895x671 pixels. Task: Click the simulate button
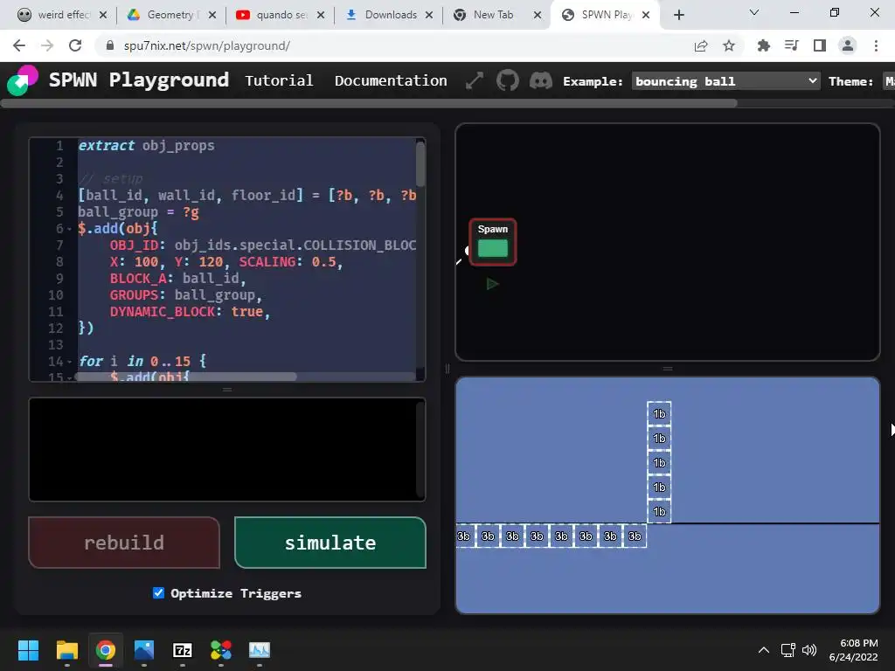tap(330, 543)
